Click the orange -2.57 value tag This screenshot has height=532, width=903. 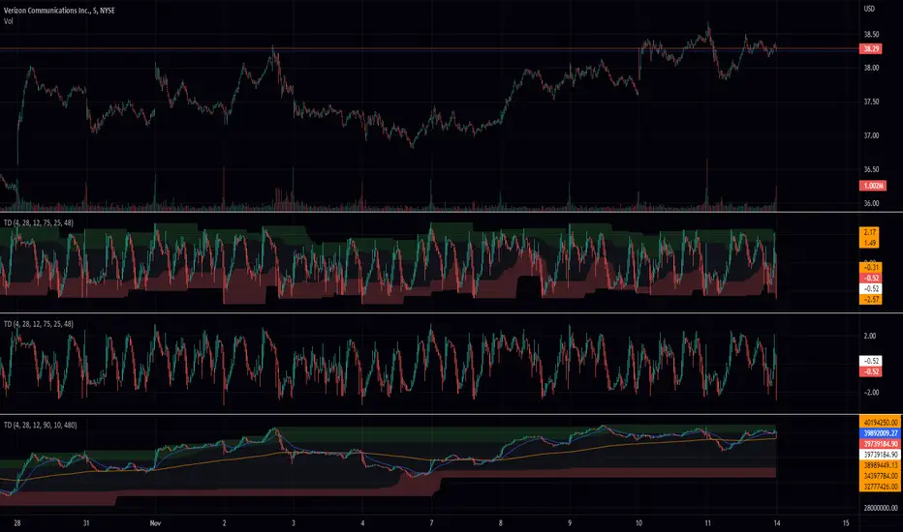tap(871, 300)
